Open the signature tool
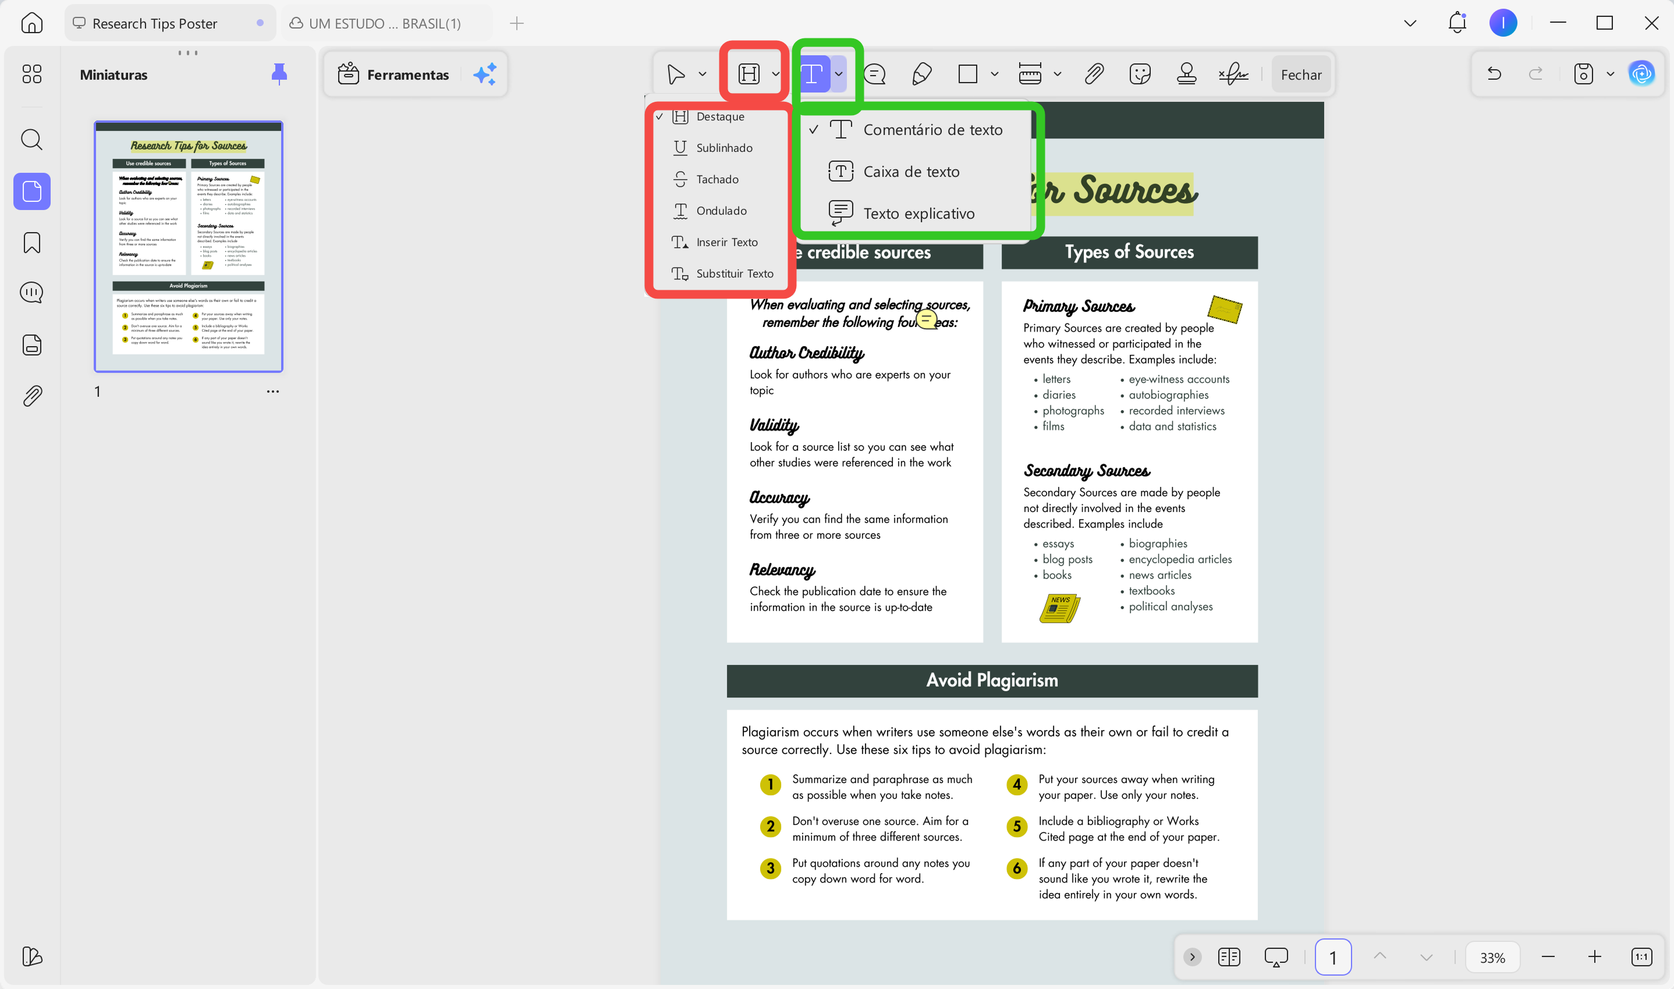 1233,74
